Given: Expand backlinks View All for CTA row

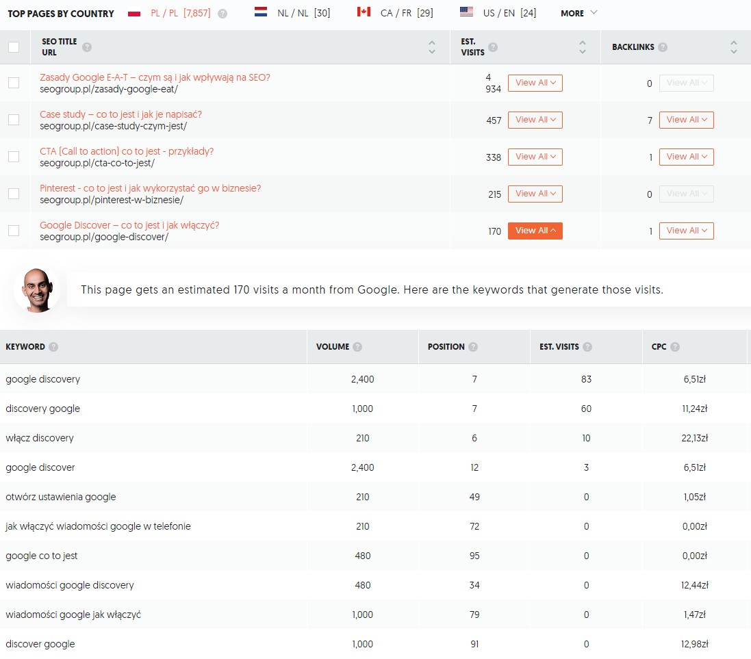Looking at the screenshot, I should pyautogui.click(x=687, y=157).
